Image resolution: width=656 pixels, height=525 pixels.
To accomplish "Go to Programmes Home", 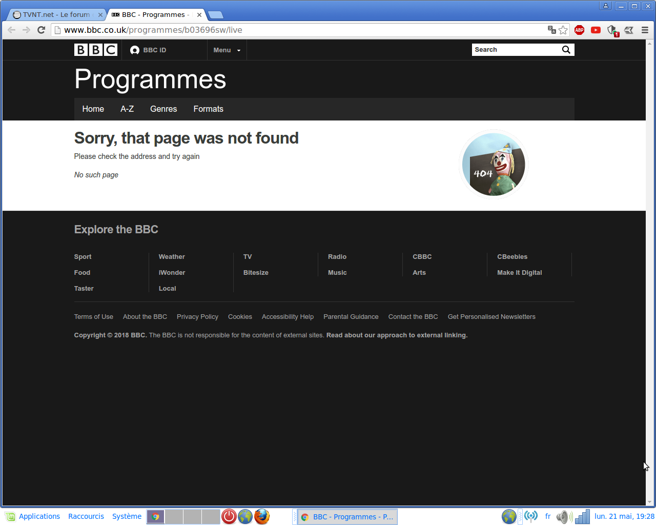I will pos(93,109).
